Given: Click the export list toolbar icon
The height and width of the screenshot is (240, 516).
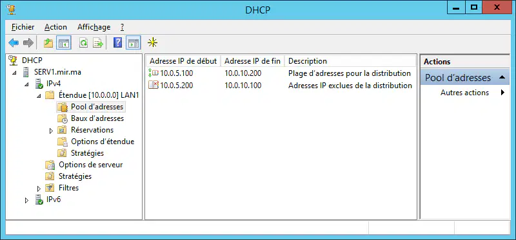Looking at the screenshot, I should point(98,42).
